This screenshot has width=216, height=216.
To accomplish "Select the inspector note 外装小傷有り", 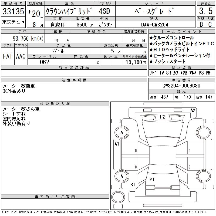I will tap(16, 124).
